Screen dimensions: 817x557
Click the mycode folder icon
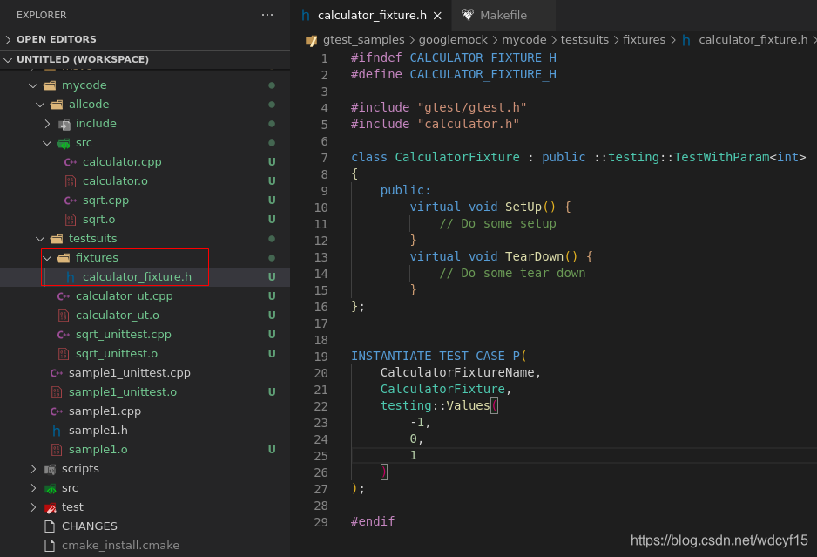pyautogui.click(x=50, y=85)
